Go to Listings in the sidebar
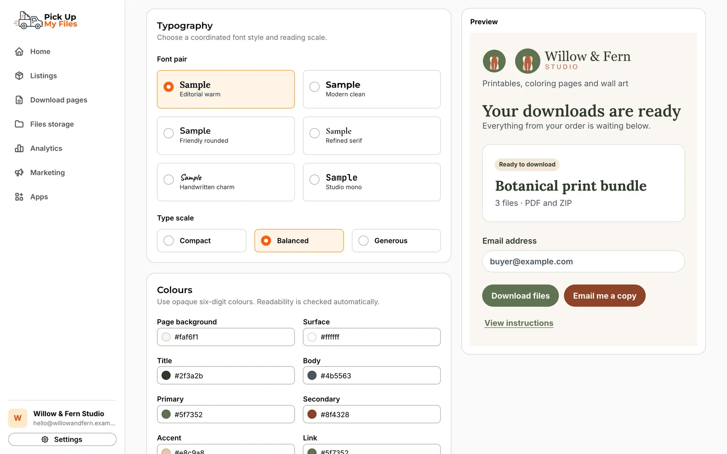Image resolution: width=727 pixels, height=454 pixels. coord(44,76)
